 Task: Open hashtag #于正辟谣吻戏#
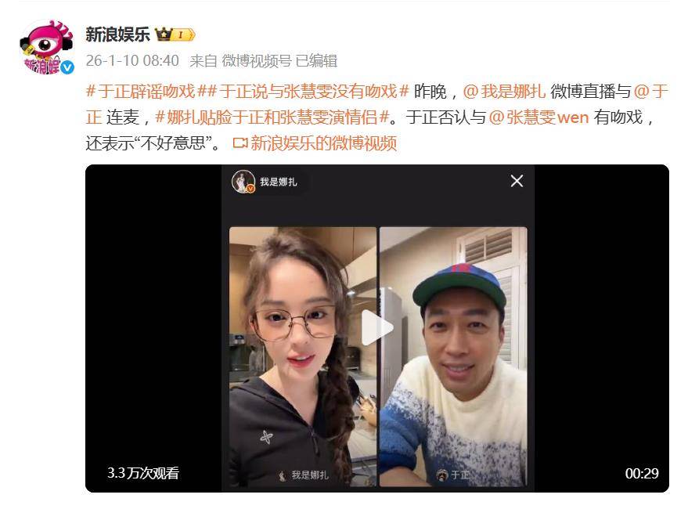141,92
